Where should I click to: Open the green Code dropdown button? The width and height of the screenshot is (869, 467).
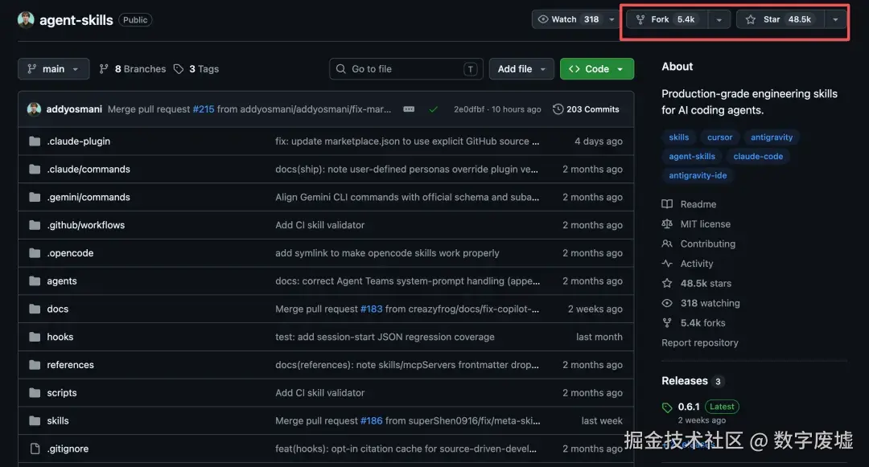point(596,69)
